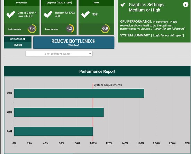Click the 200% axis label
191x154 pixels.
172,143
